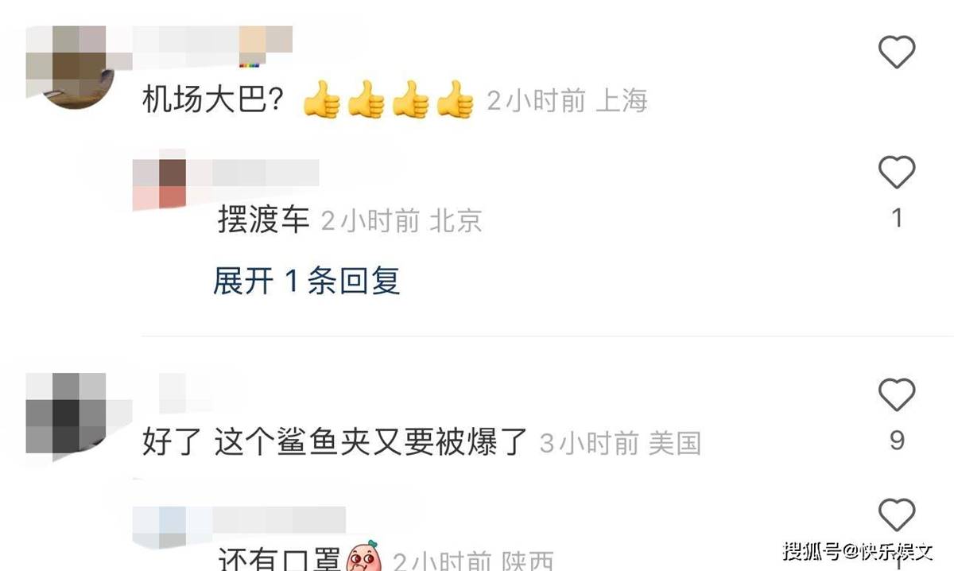This screenshot has width=954, height=571.
Task: Like the 还有口罩 reply with the heart
Action: 897,514
